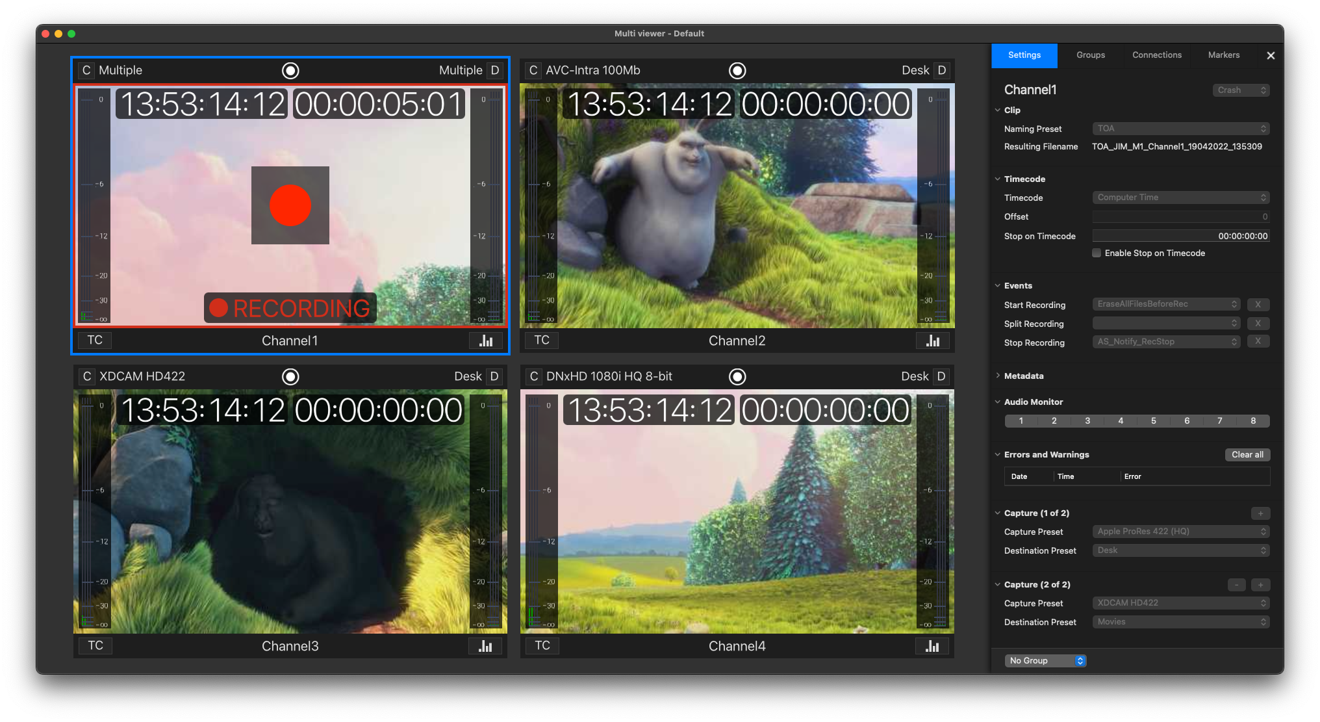Collapse the Clip section
This screenshot has height=722, width=1320.
(998, 110)
